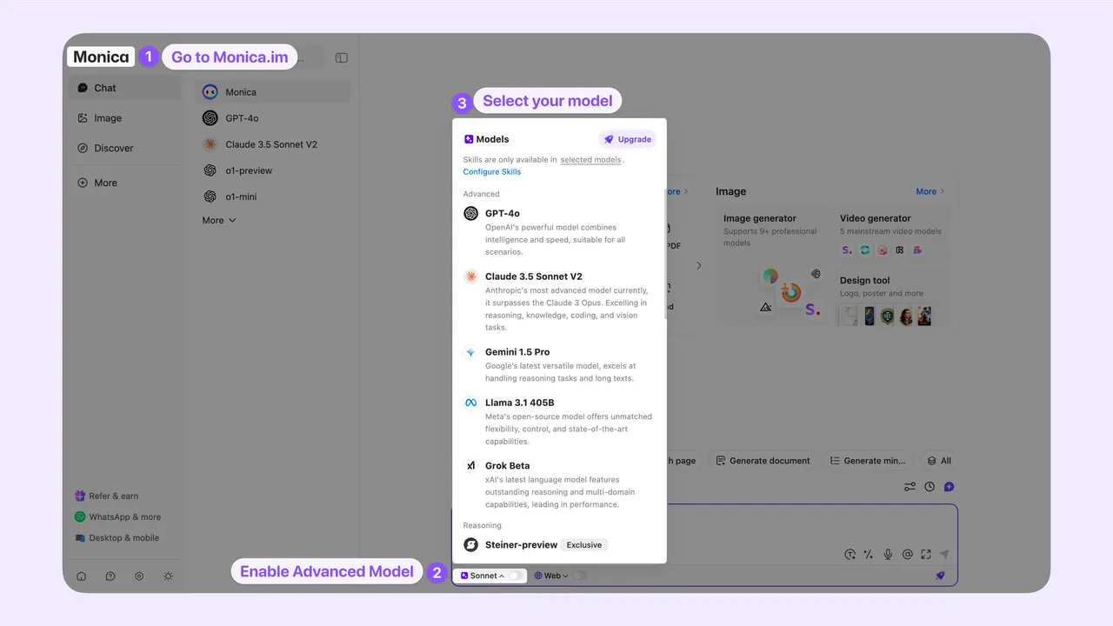Click the xAI Grok logo icon
The width and height of the screenshot is (1113, 626).
[x=470, y=465]
